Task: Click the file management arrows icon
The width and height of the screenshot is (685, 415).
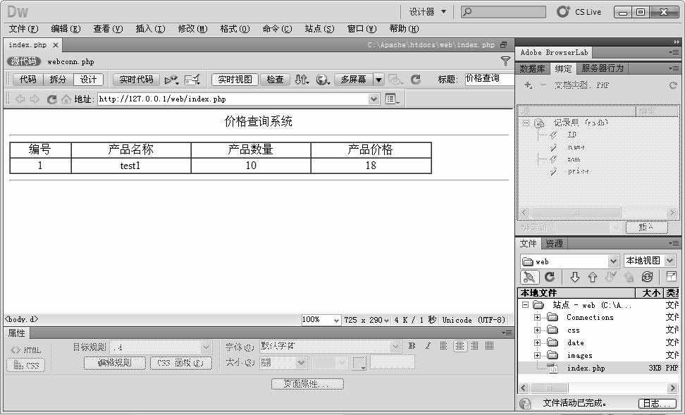Action: tap(302, 80)
